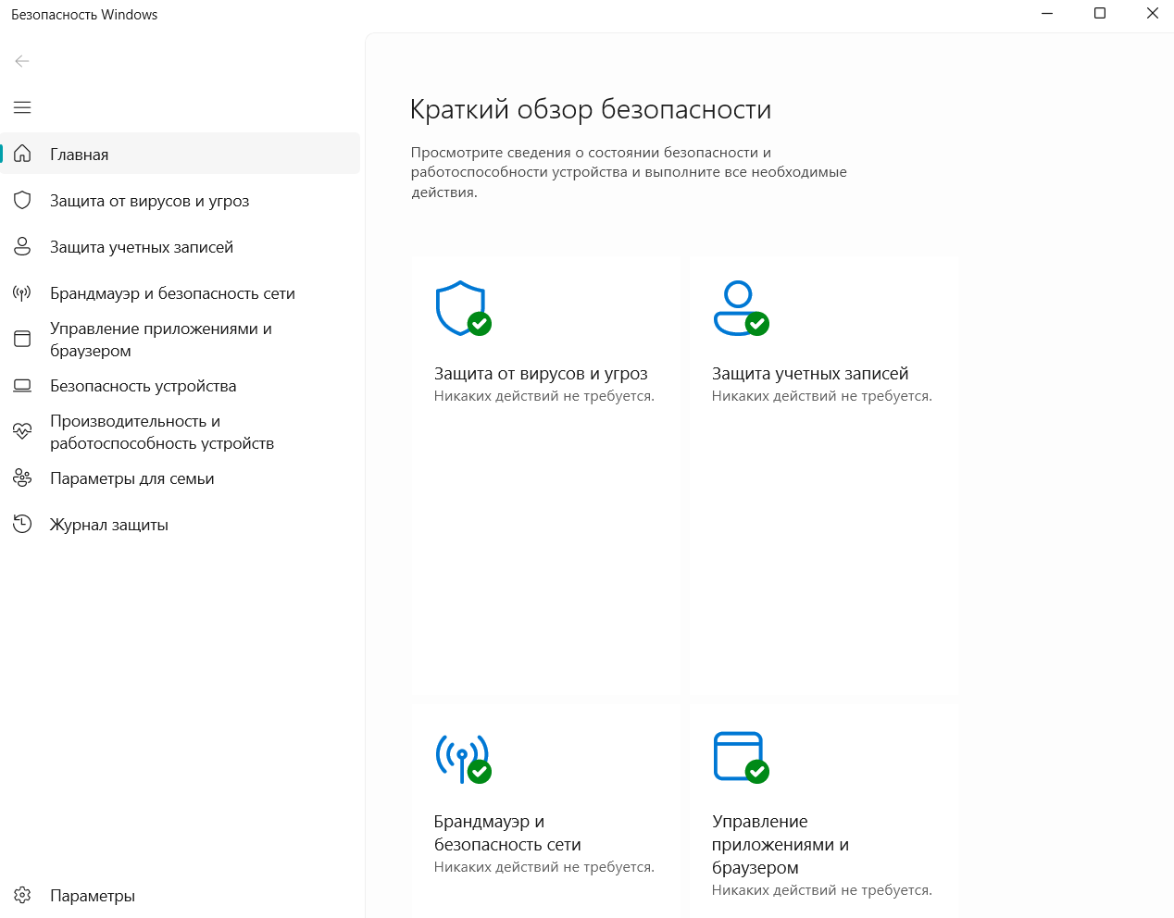The height and width of the screenshot is (918, 1174).
Task: Open Защита от вирусов и угроз in the sidebar
Action: (x=181, y=200)
